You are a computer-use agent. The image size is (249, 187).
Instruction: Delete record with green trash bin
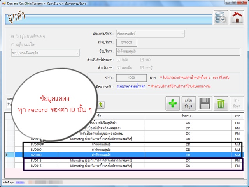click(221, 103)
